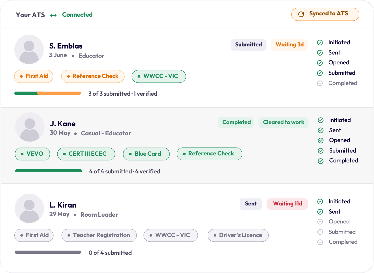Open the WWCC - VIC tag for S. Emblas
This screenshot has height=273, width=374.
[x=159, y=76]
